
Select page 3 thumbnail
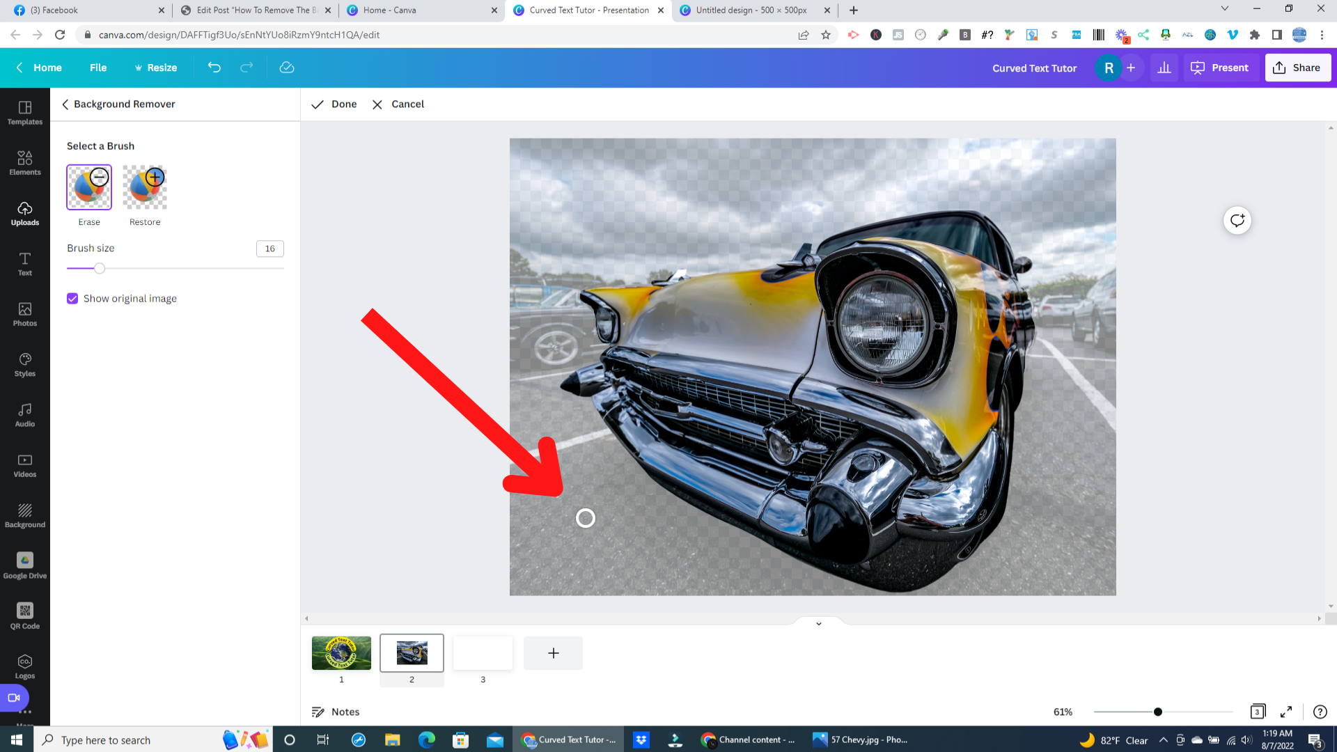(483, 652)
